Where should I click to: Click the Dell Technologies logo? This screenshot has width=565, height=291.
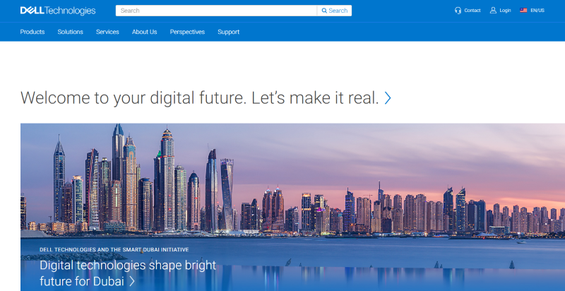(58, 11)
